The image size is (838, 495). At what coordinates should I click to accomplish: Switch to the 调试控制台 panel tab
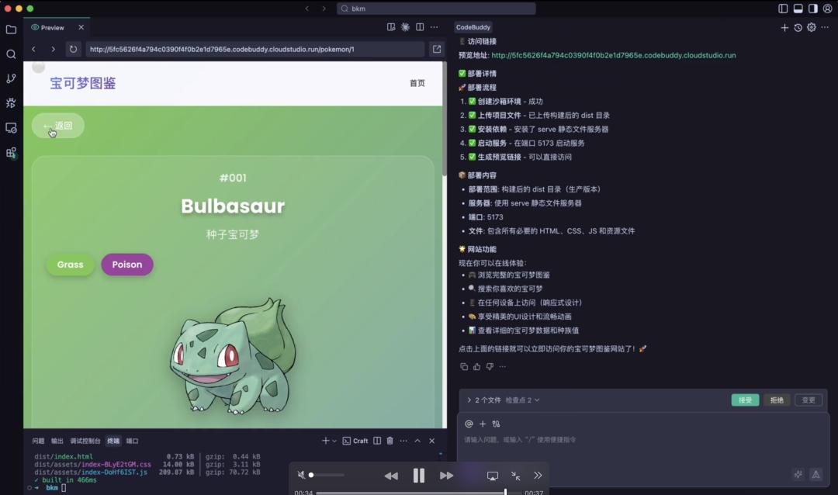[85, 441]
